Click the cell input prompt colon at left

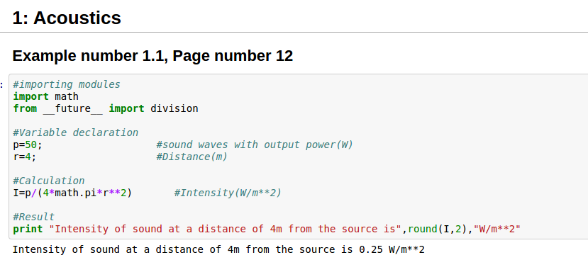click(x=2, y=85)
